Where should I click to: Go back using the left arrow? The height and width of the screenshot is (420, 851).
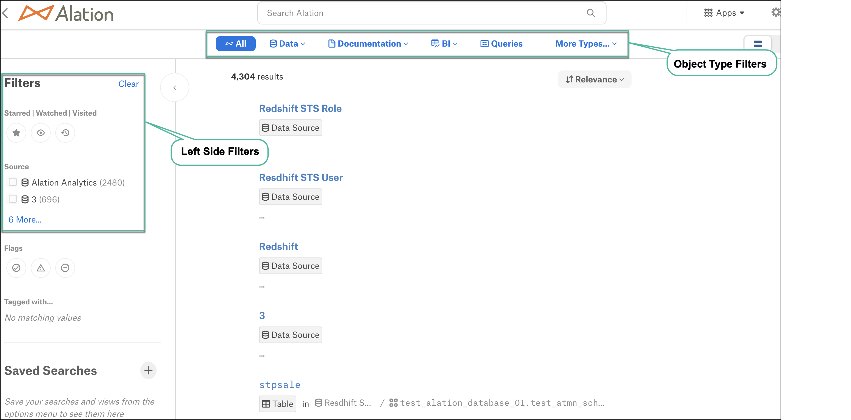pyautogui.click(x=5, y=13)
